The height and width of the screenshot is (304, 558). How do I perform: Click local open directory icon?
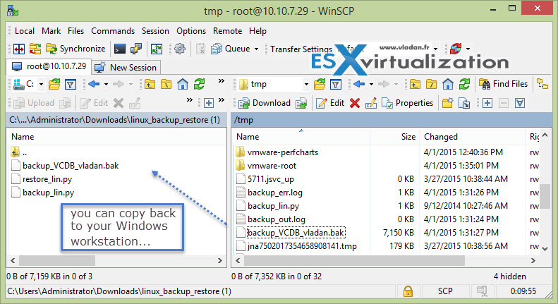point(54,84)
